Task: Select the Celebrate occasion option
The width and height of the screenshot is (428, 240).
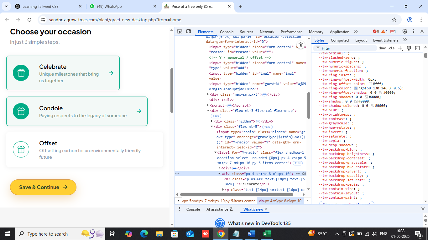Action: pyautogui.click(x=63, y=73)
